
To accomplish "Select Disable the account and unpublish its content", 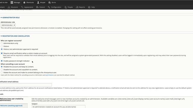I will 2,70.
